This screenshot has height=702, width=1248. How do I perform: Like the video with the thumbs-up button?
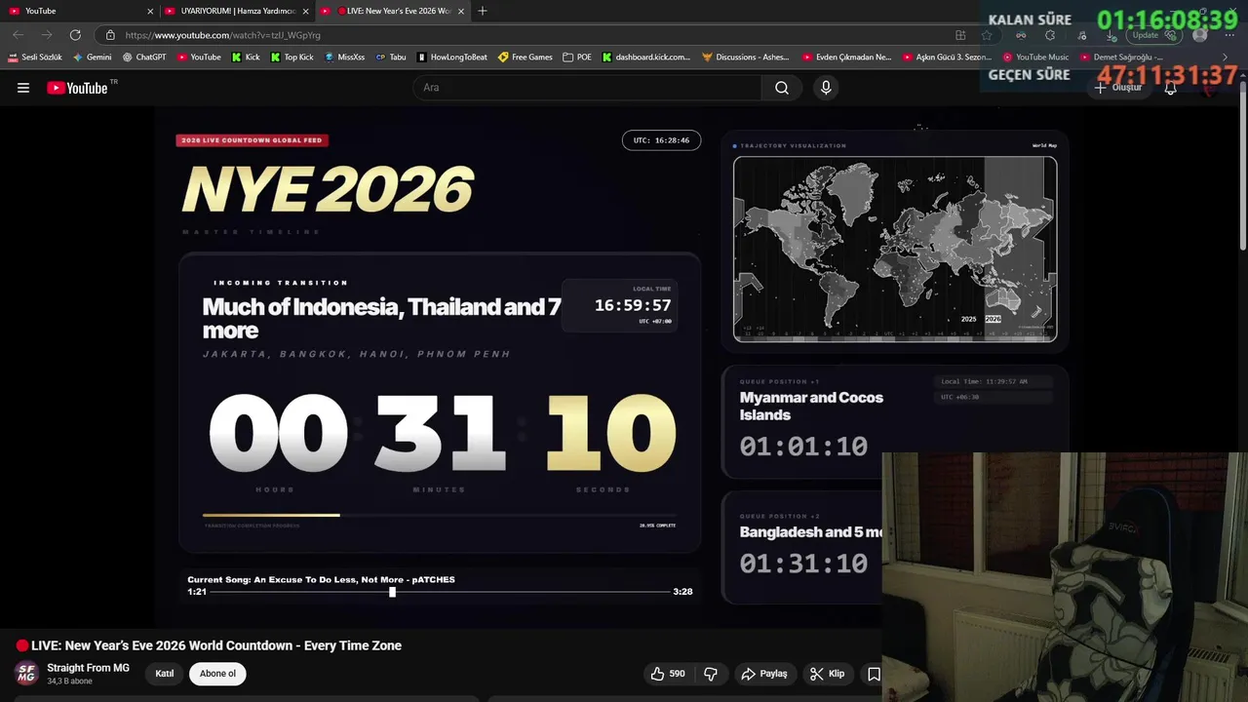(x=668, y=674)
